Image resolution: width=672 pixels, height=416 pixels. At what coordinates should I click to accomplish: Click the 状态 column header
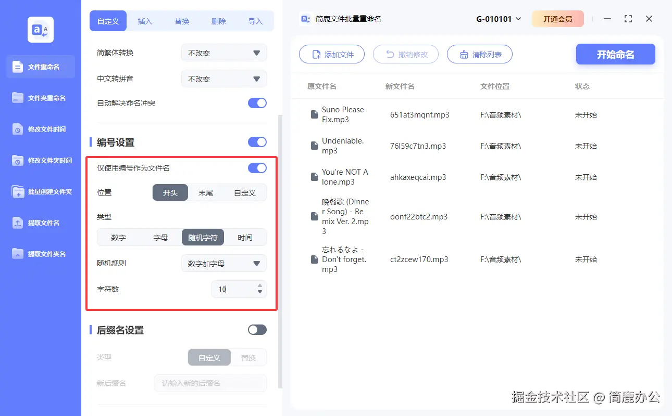click(582, 86)
